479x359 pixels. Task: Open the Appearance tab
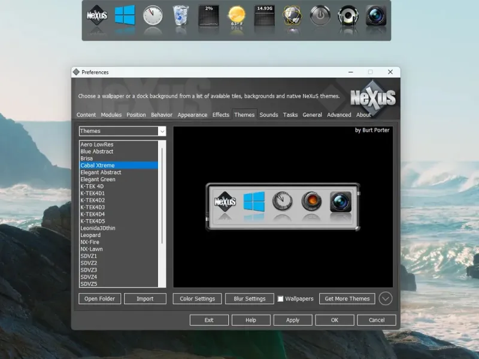pyautogui.click(x=192, y=115)
